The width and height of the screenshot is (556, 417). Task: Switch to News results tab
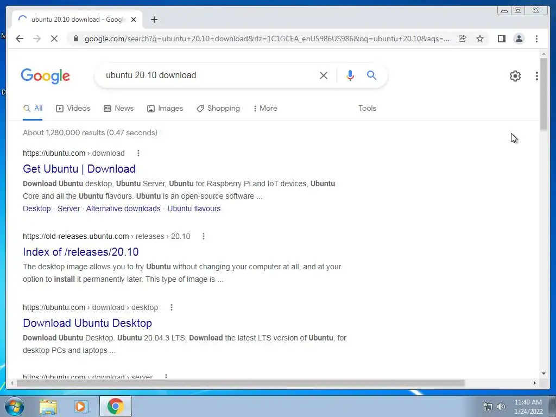118,109
